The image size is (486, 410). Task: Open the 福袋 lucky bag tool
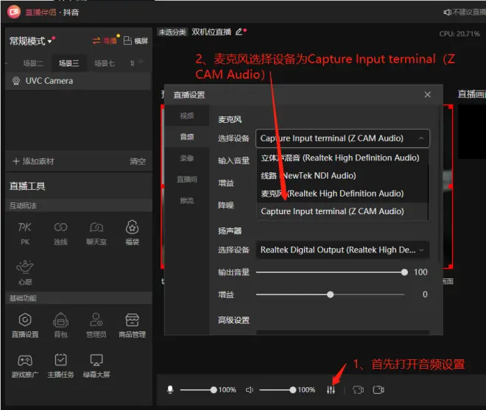pyautogui.click(x=132, y=233)
